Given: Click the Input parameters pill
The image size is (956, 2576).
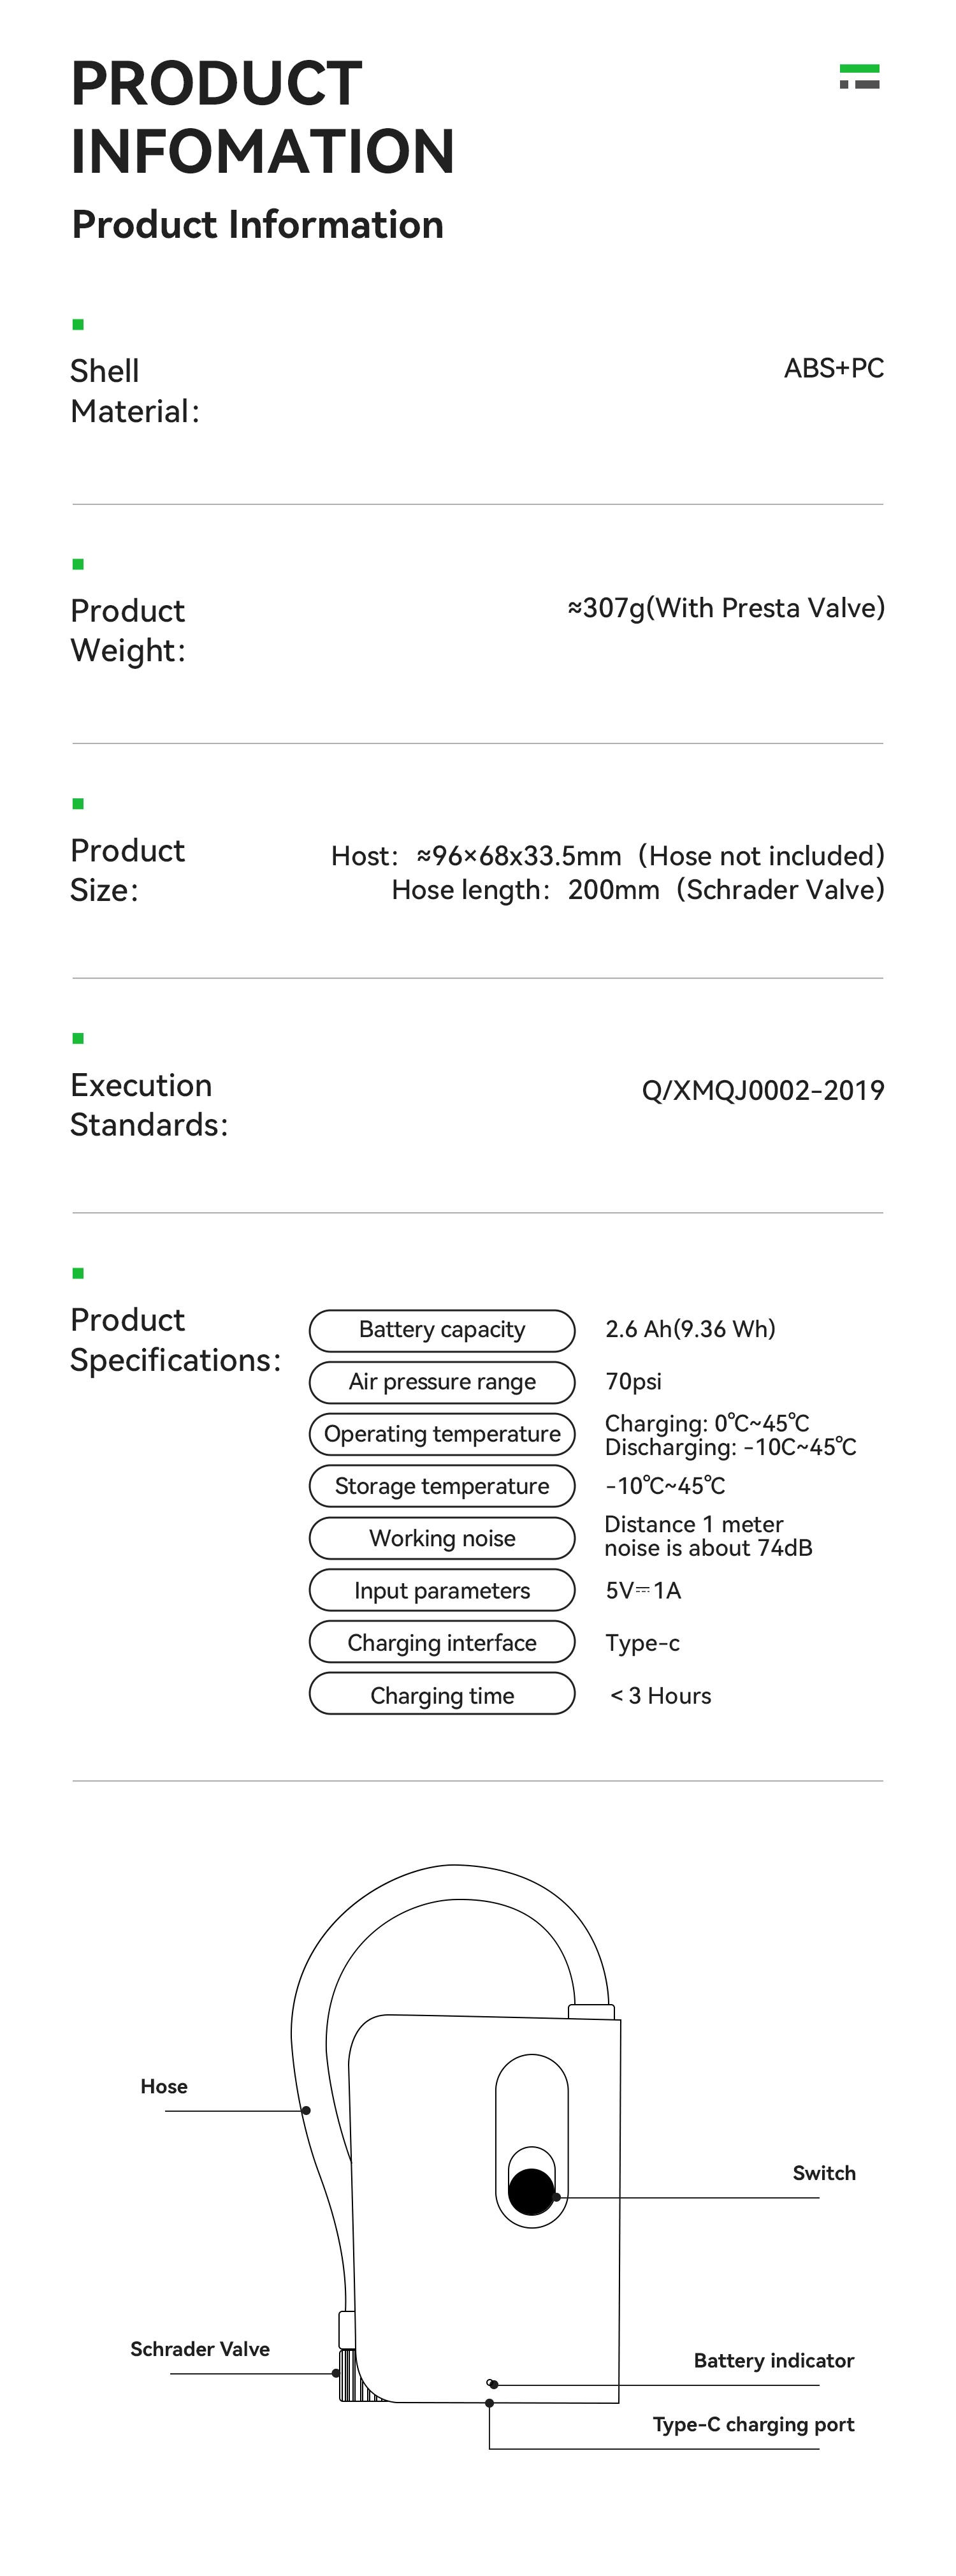Looking at the screenshot, I should 442,1591.
